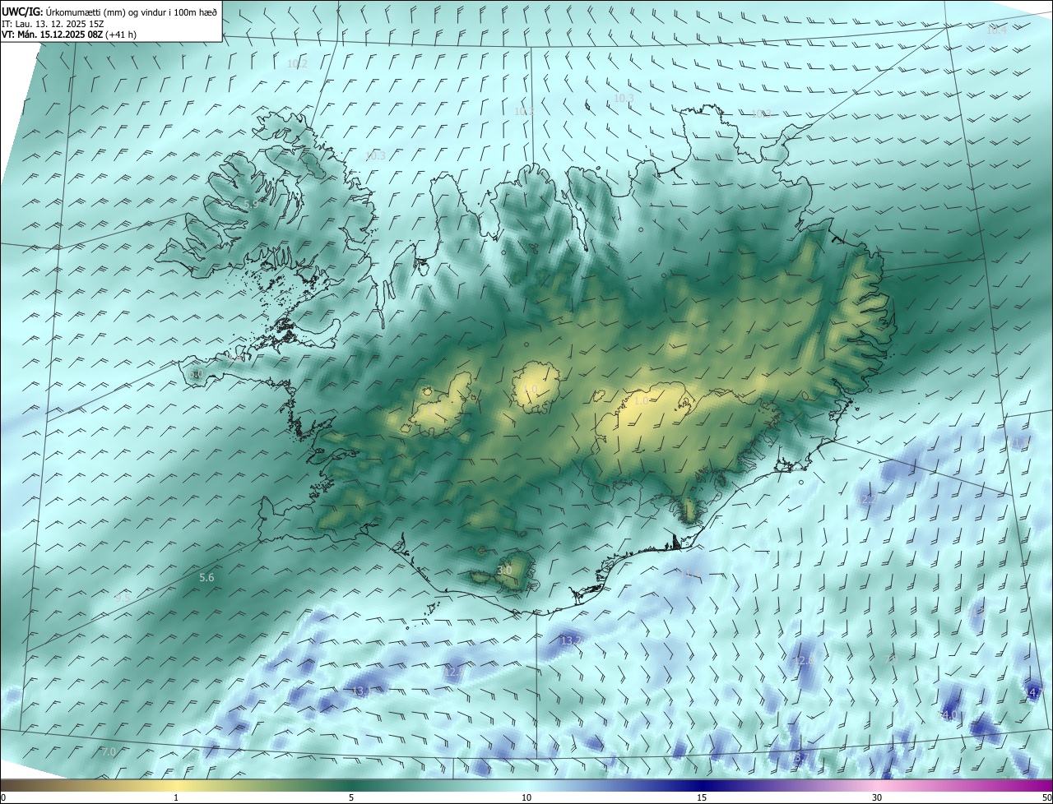The height and width of the screenshot is (804, 1053).
Task: Click the pale yellow colorbar segment above tick 1
Action: [176, 785]
